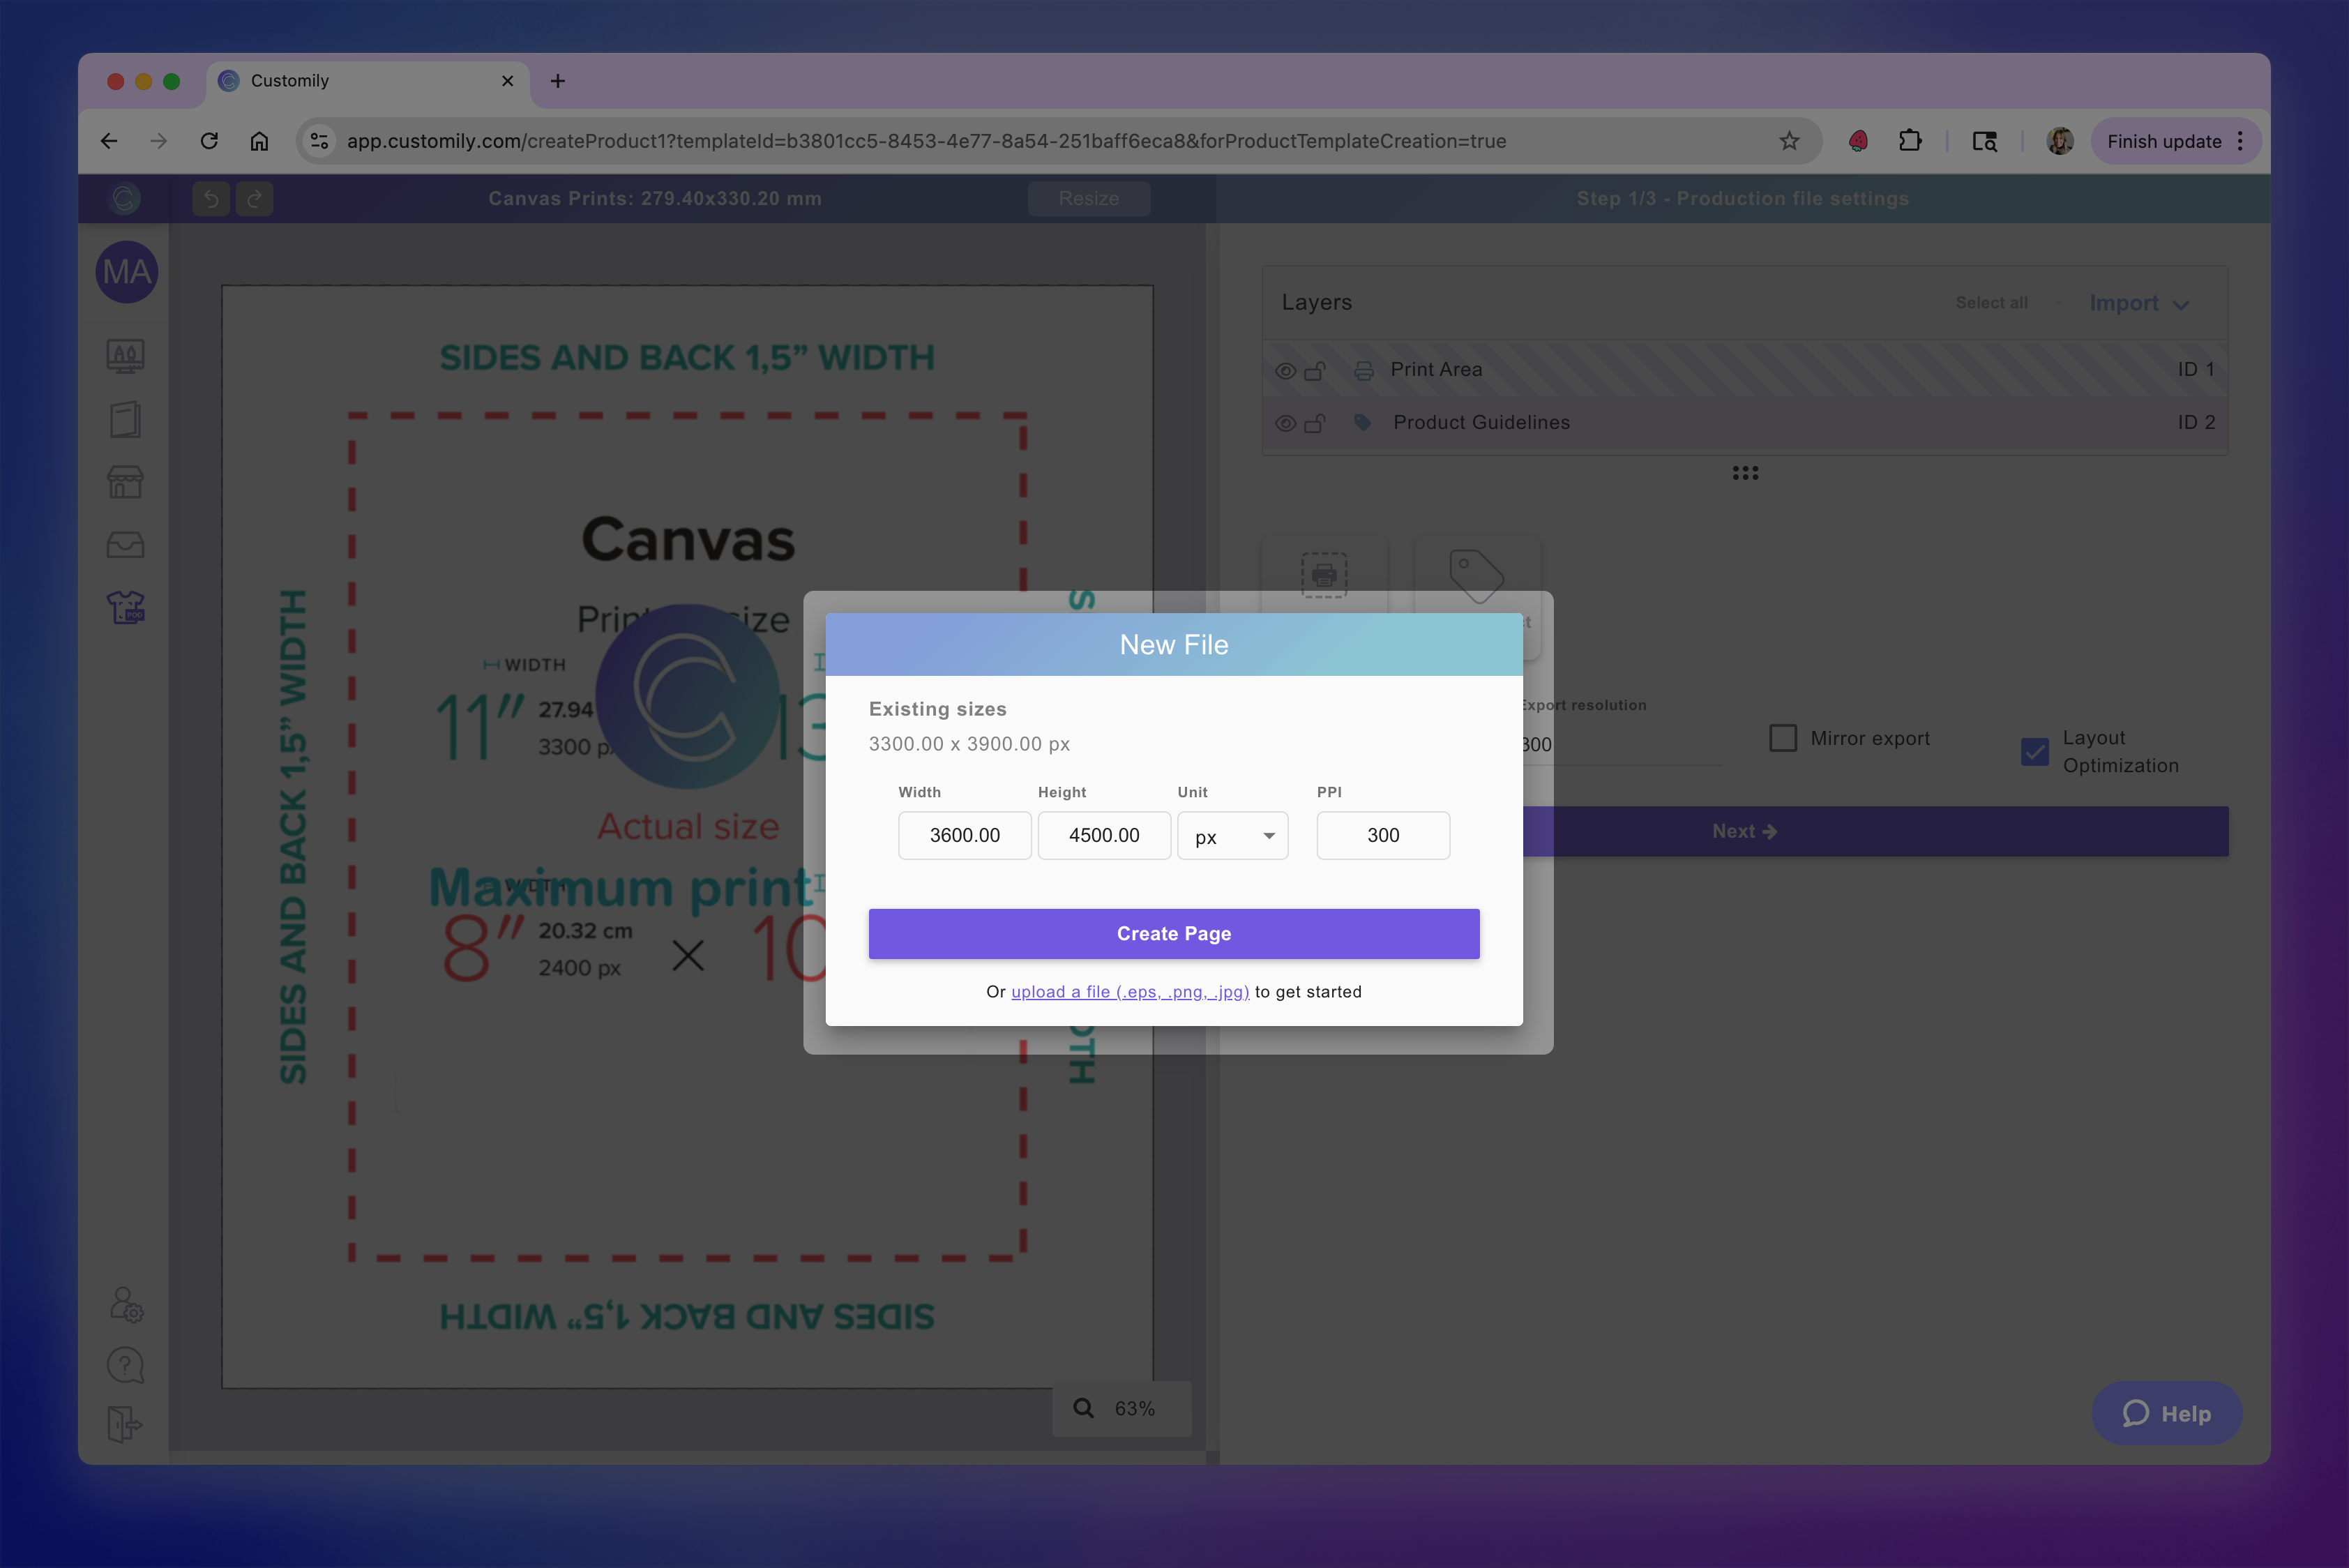Toggle visibility of Print Area layer
The width and height of the screenshot is (2349, 1568).
point(1285,371)
